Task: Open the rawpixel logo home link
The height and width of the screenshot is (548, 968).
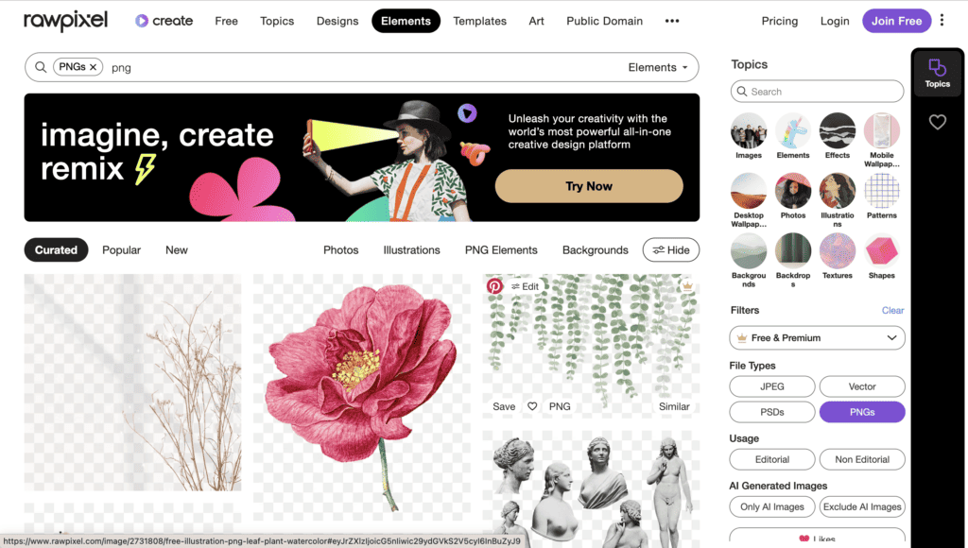Action: tap(66, 21)
